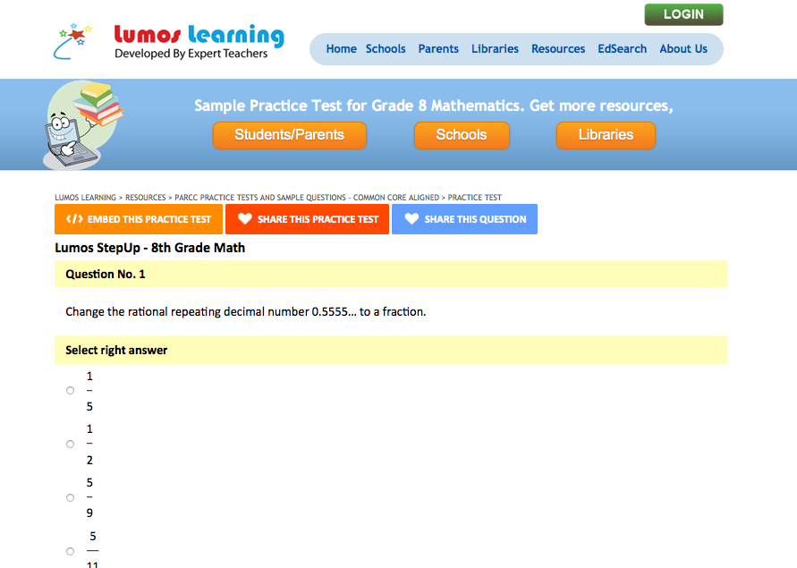Follow the RESOURCES breadcrumb link

click(146, 198)
